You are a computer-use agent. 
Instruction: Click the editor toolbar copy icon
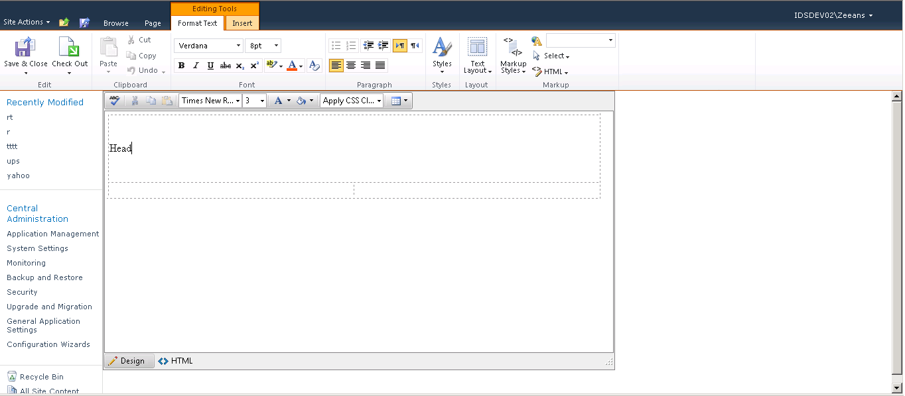151,101
